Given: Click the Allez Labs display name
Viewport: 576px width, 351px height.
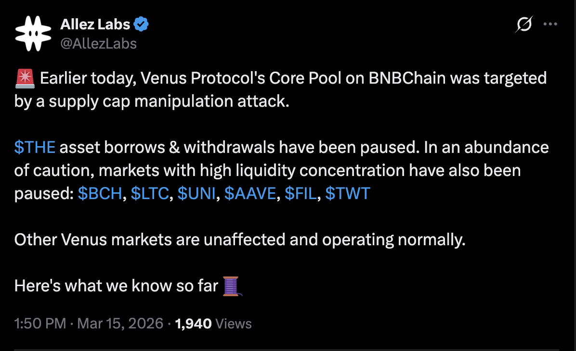Looking at the screenshot, I should coord(95,24).
